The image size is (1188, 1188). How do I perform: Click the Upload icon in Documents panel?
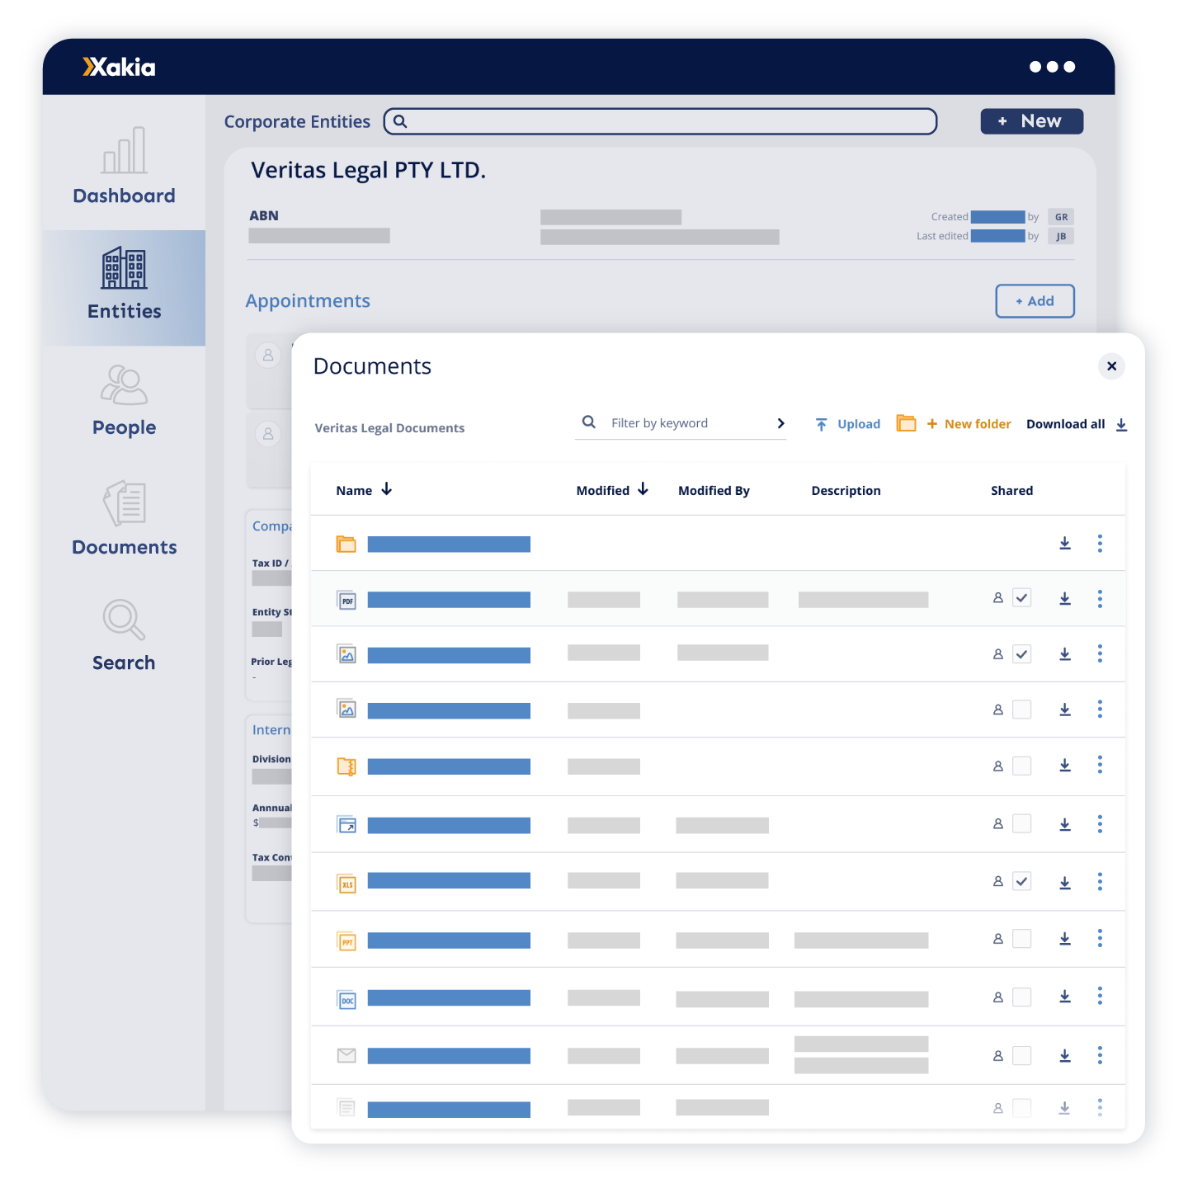pyautogui.click(x=823, y=423)
